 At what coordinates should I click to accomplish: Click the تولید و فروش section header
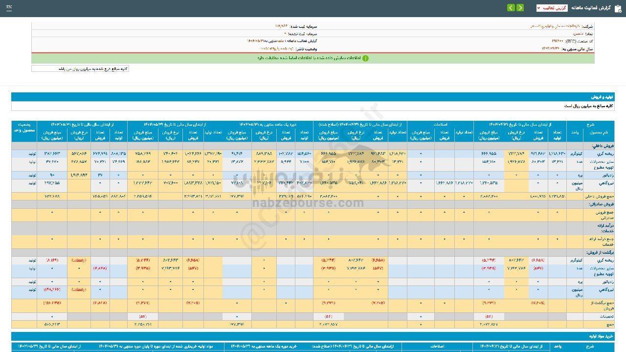pyautogui.click(x=603, y=97)
